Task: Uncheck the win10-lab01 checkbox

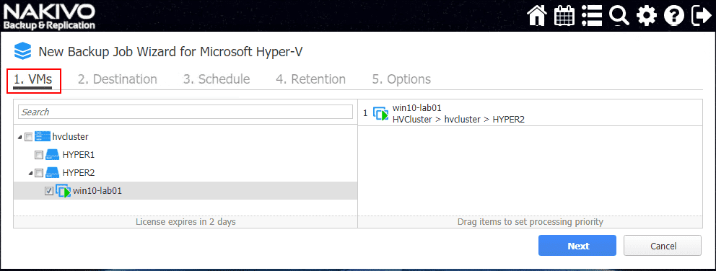Action: (49, 192)
